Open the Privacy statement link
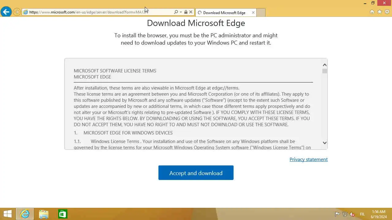 [309, 159]
